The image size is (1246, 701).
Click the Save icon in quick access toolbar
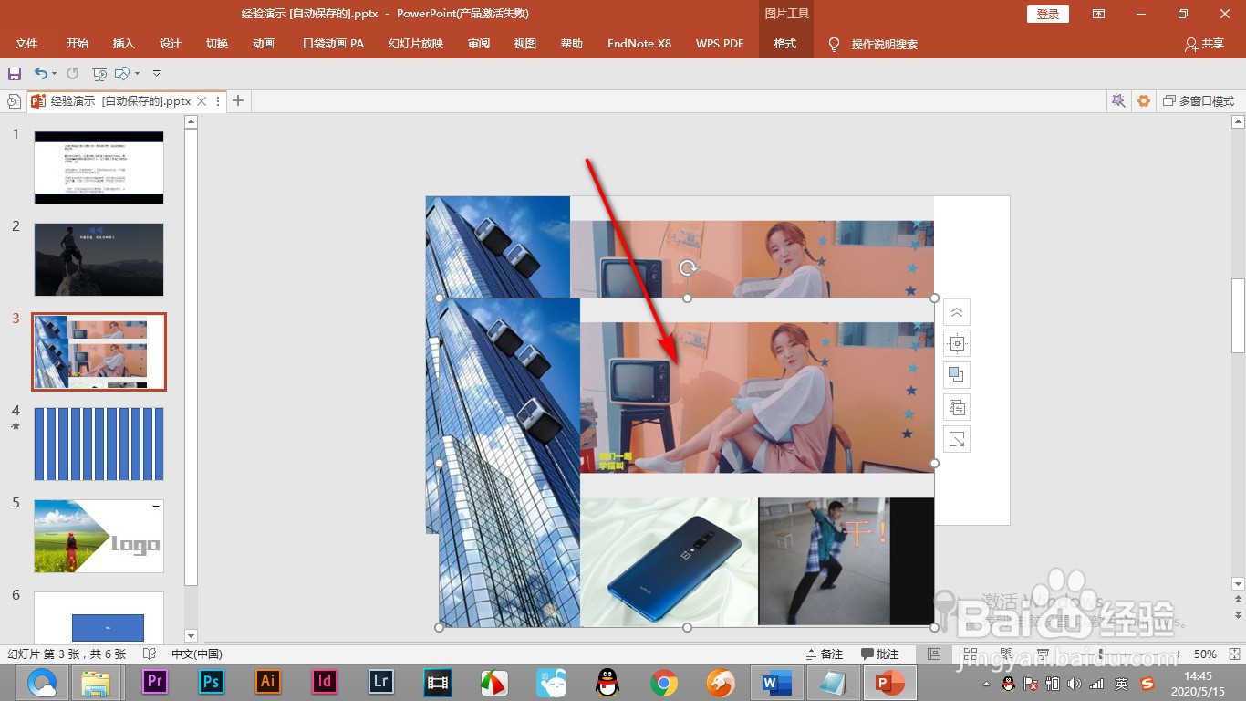pyautogui.click(x=15, y=73)
